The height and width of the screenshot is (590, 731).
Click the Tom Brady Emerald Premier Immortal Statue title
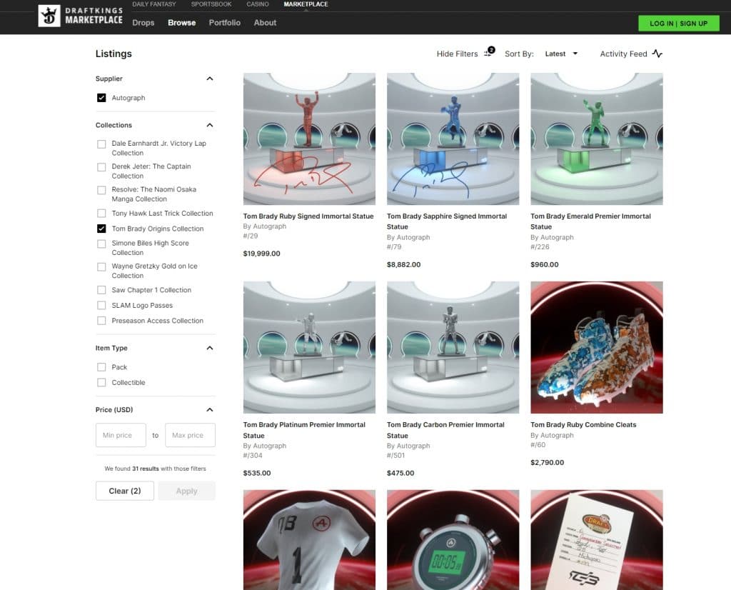tap(590, 221)
